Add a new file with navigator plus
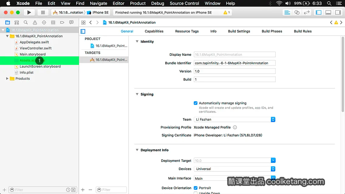345x194 pixels. (x=4, y=190)
